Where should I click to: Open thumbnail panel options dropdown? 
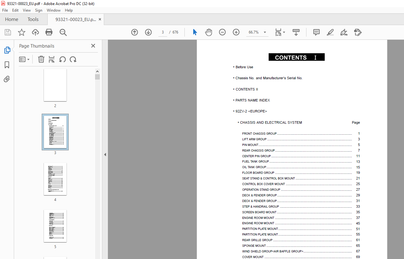coord(24,59)
